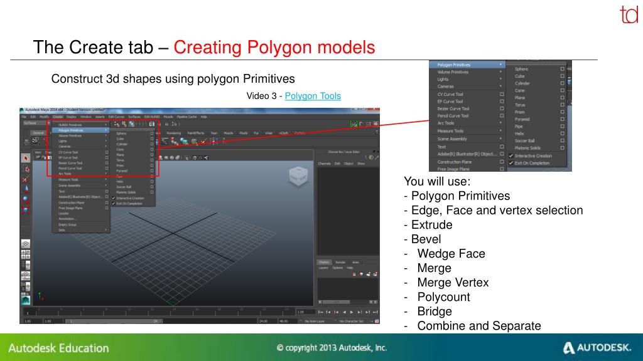This screenshot has height=361, width=643.
Task: Open the Polygon Tools video link
Action: click(x=313, y=96)
